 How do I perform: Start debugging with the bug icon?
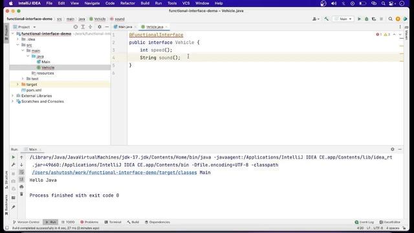(x=367, y=19)
